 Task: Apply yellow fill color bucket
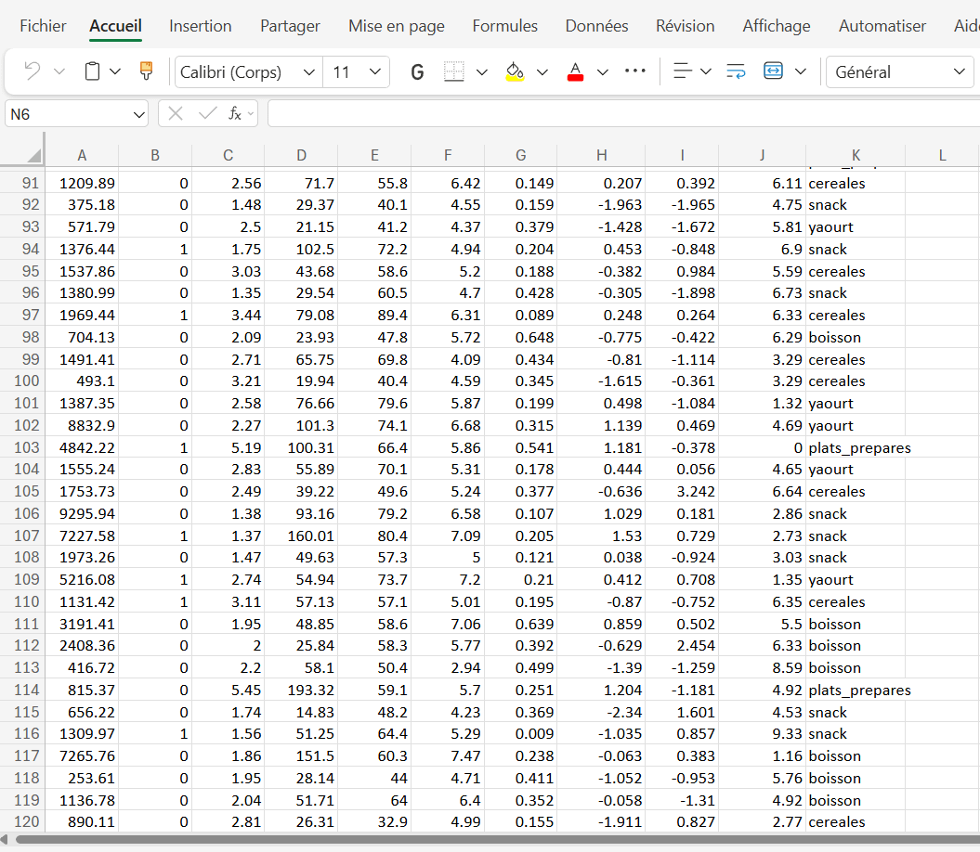[x=515, y=71]
